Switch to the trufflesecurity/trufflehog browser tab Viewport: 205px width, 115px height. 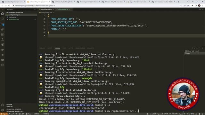coord(63,2)
